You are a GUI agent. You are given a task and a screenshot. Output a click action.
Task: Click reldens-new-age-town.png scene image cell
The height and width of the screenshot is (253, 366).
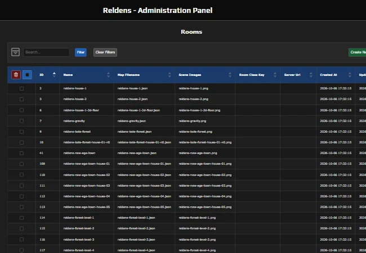pyautogui.click(x=205, y=153)
